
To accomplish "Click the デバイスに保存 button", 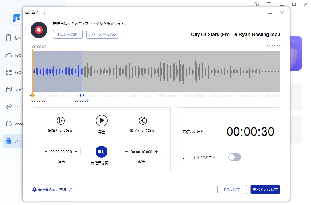I will (265, 190).
